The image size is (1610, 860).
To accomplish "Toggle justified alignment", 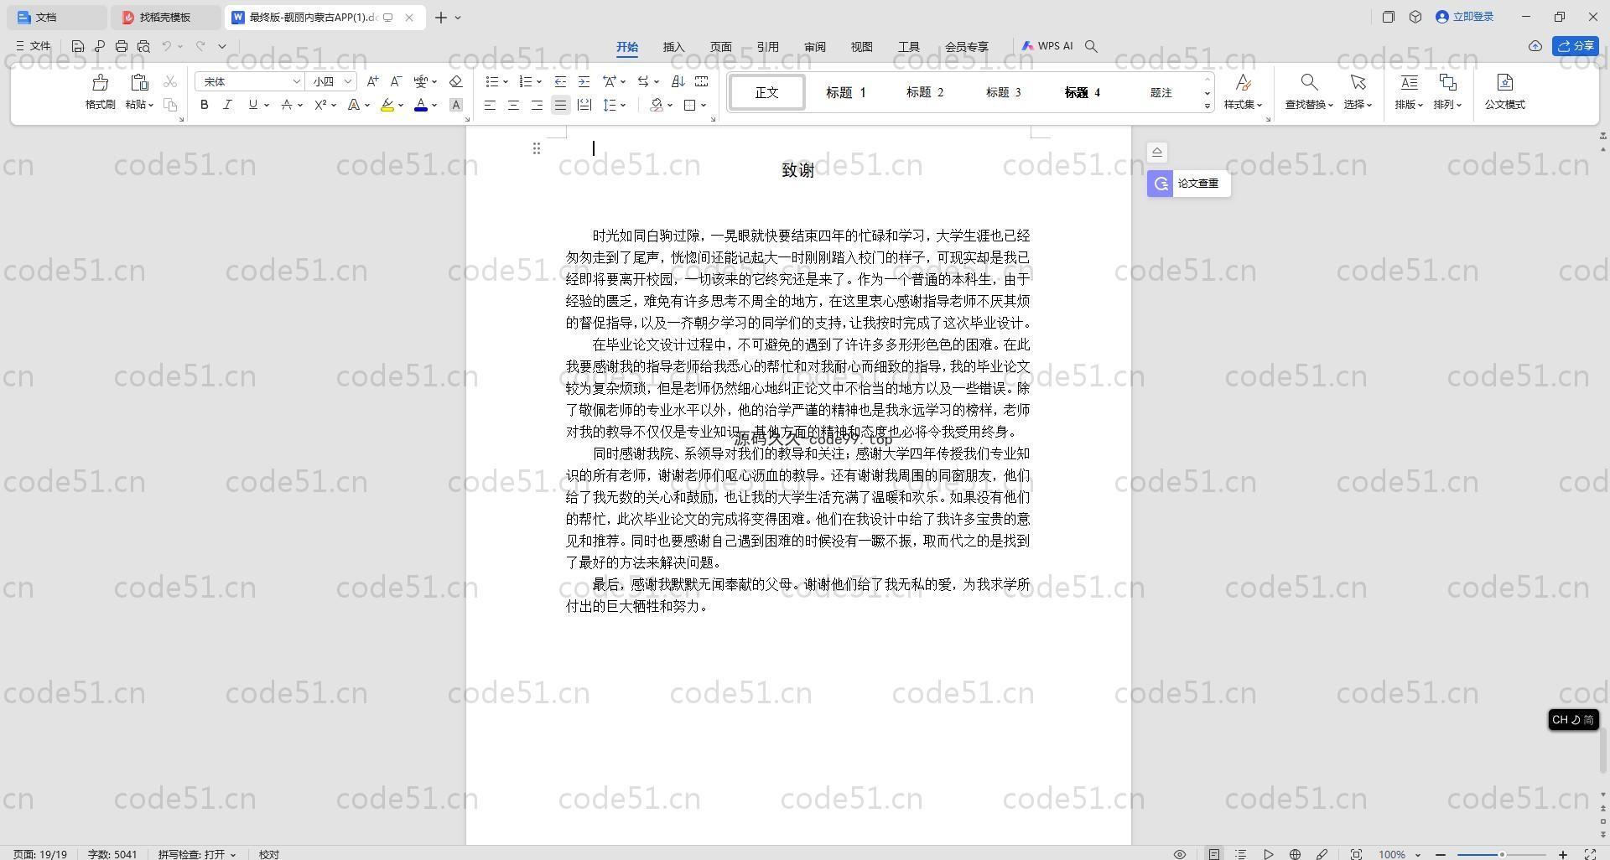I will point(560,105).
